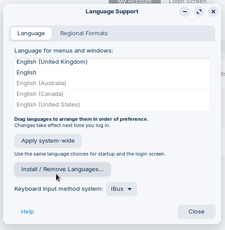
Task: Choose English (Australia) from the list
Action: (x=112, y=83)
